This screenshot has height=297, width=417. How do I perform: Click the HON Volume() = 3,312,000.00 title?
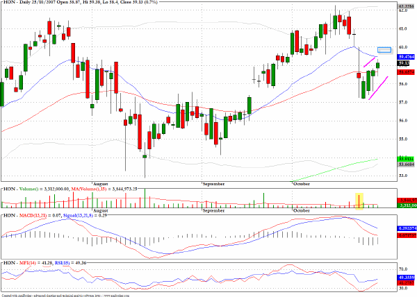36,189
